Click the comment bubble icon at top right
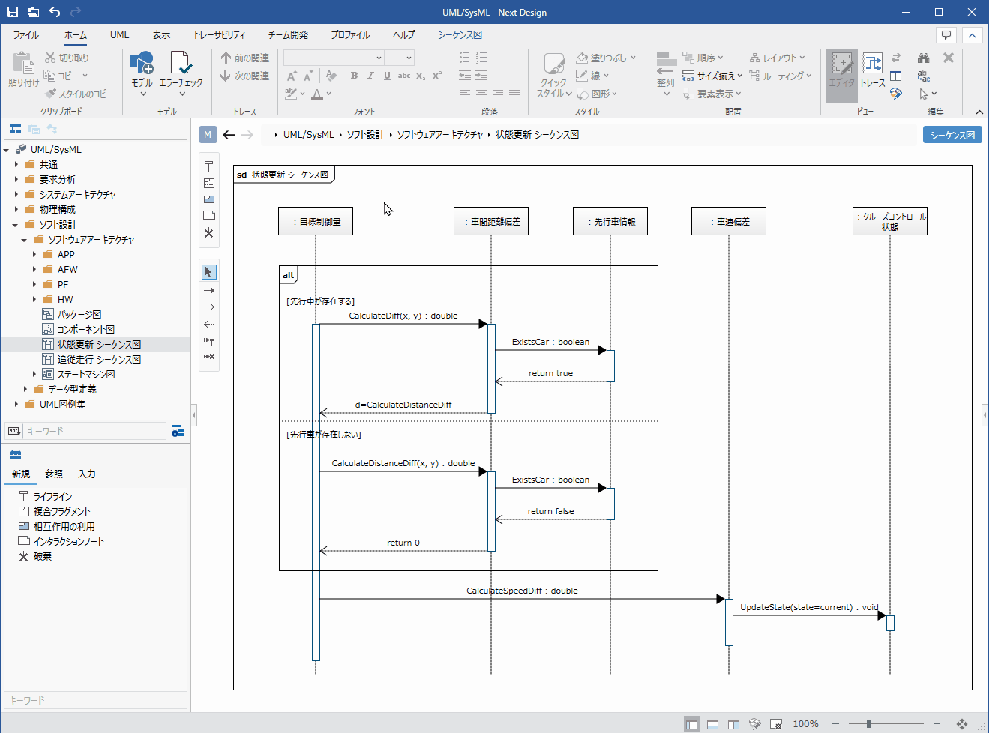 pos(946,35)
